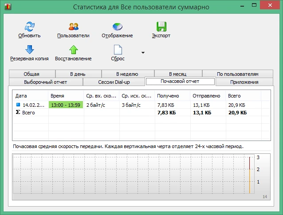Switch to the В день tab

pyautogui.click(x=78, y=74)
